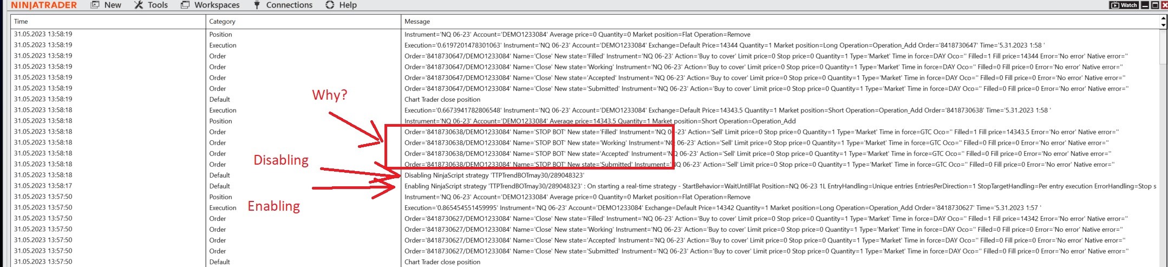
Task: Select 'Chart Trader close position' at 13:57:50
Action: click(x=442, y=262)
